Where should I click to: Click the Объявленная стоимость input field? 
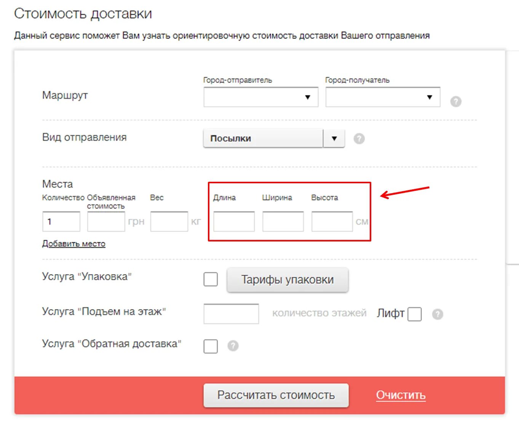(106, 222)
